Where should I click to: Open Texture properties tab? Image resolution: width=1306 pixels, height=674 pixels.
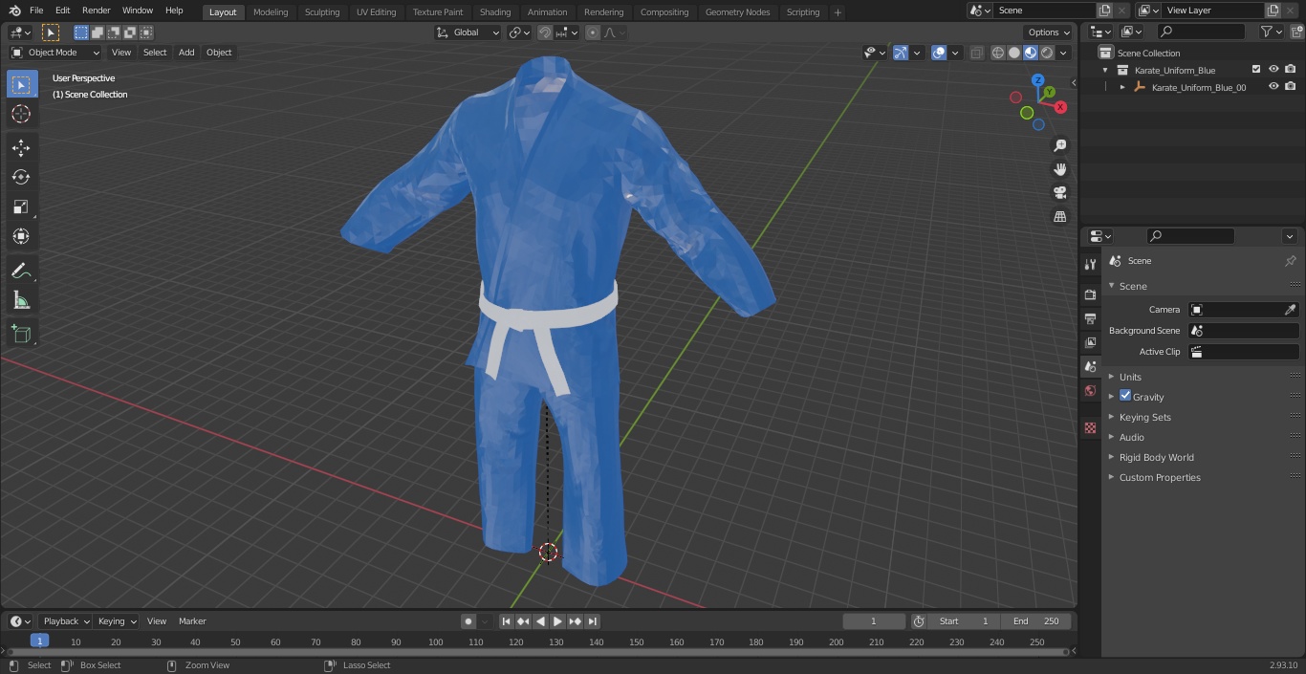[1090, 427]
